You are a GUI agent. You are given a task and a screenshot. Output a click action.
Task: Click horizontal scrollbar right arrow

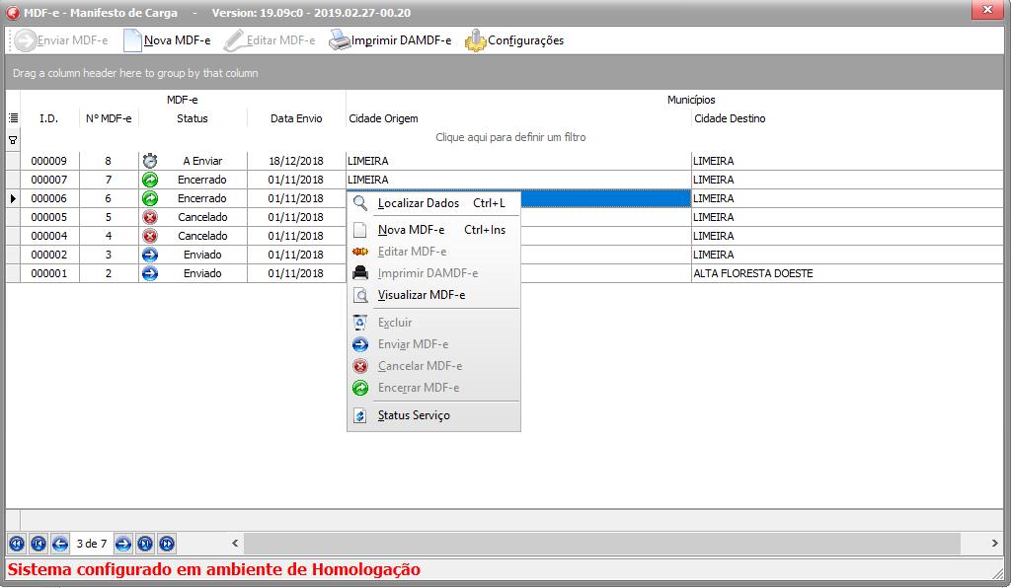994,544
